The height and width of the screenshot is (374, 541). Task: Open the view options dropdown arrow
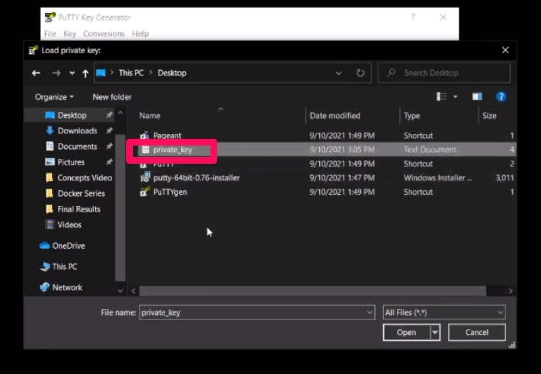pos(455,97)
